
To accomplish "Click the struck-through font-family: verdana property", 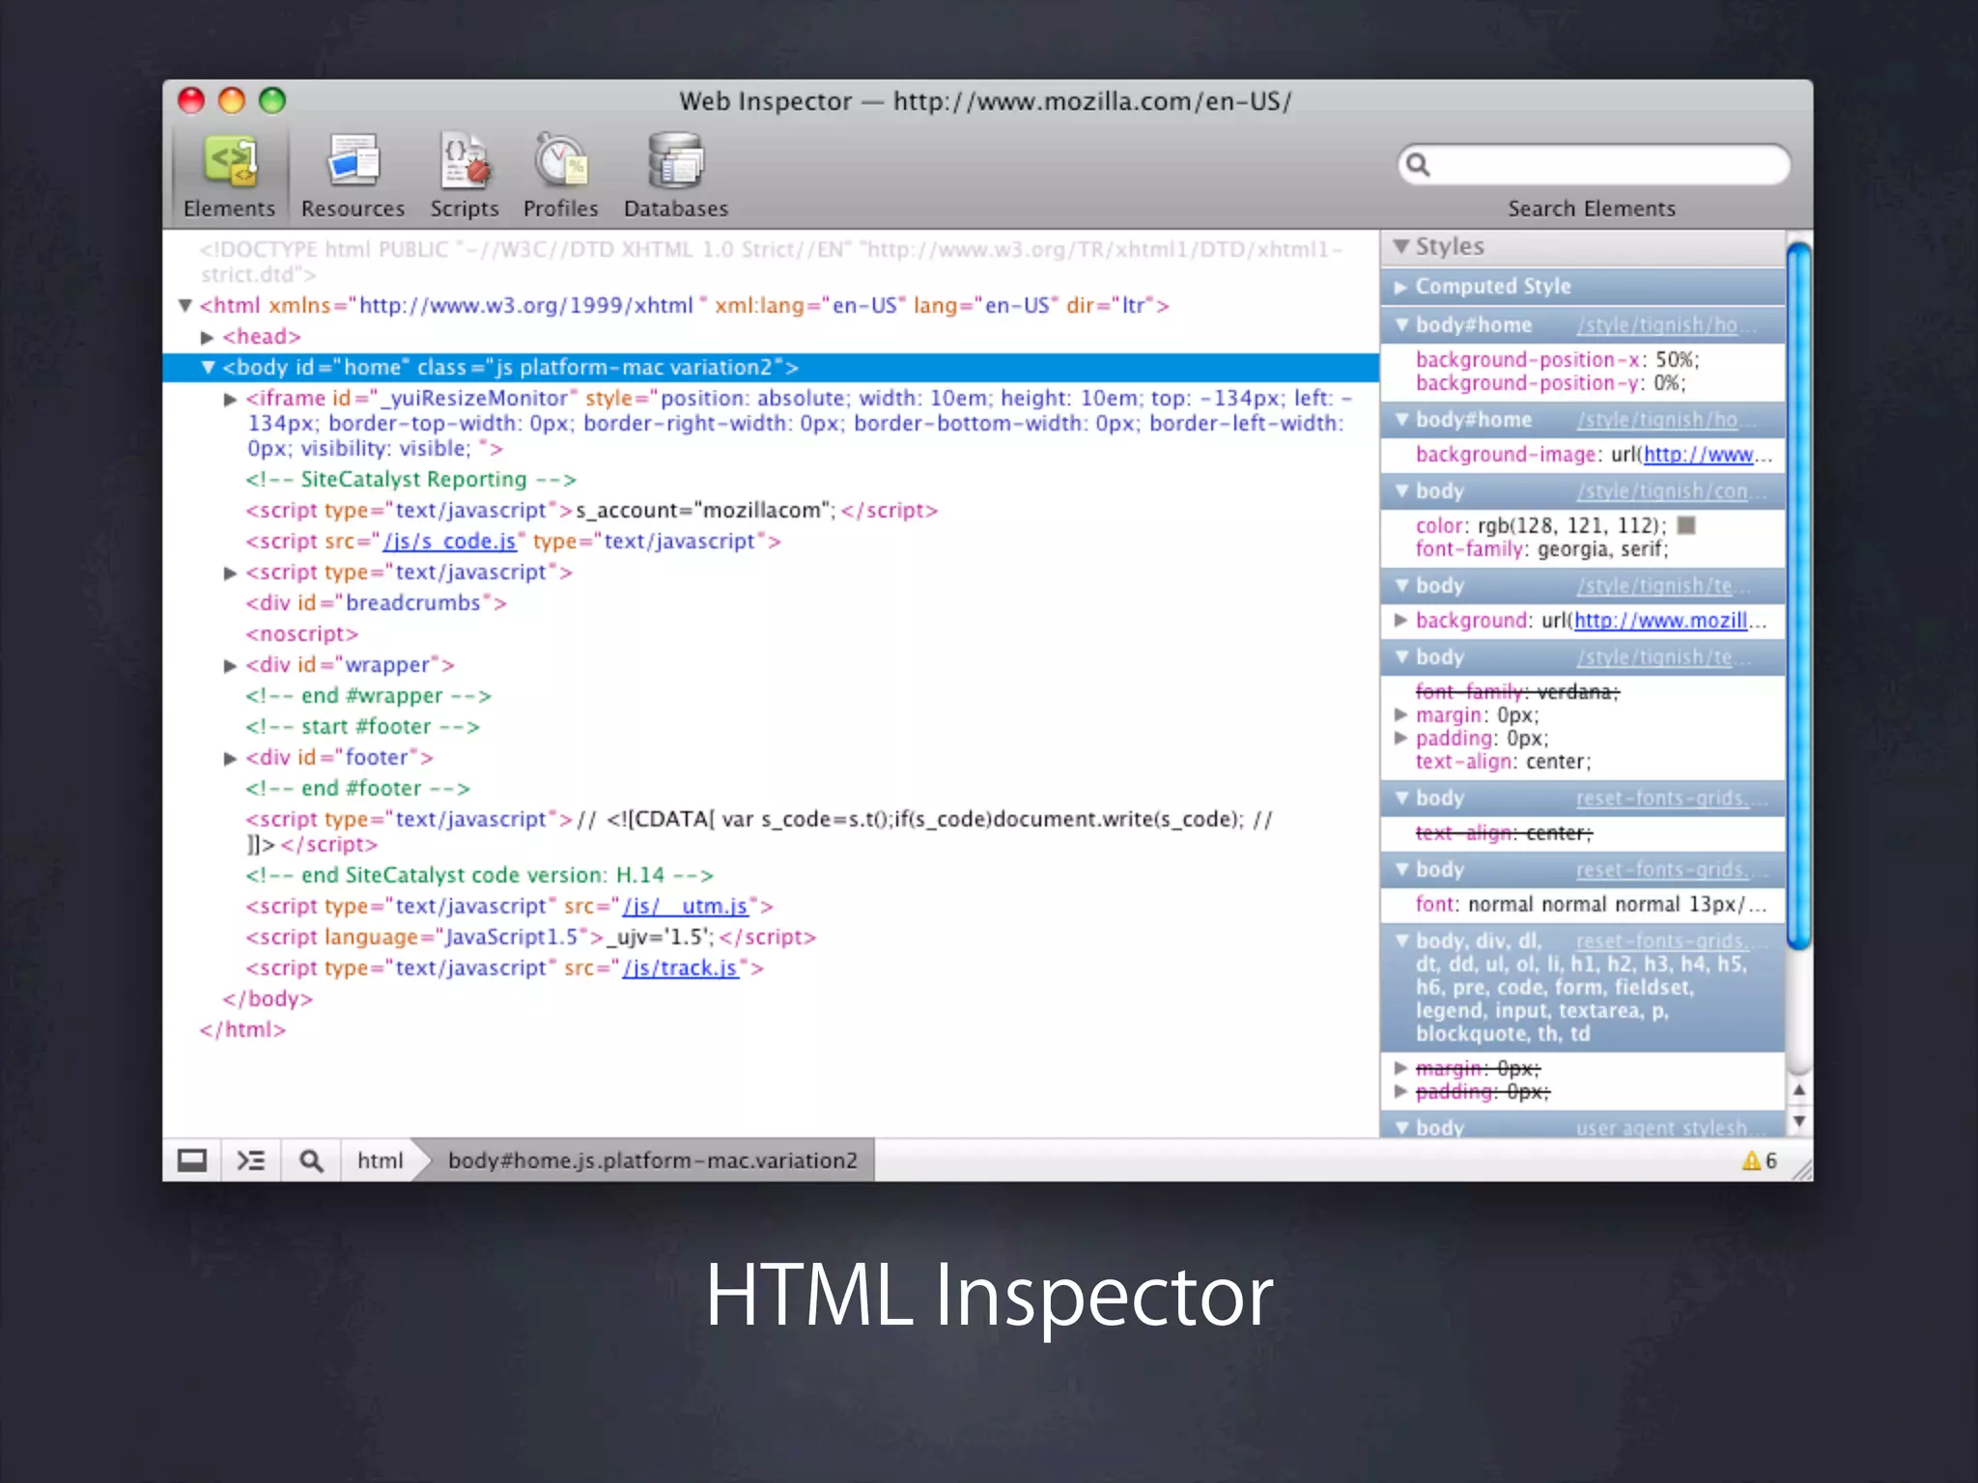I will click(x=1517, y=691).
